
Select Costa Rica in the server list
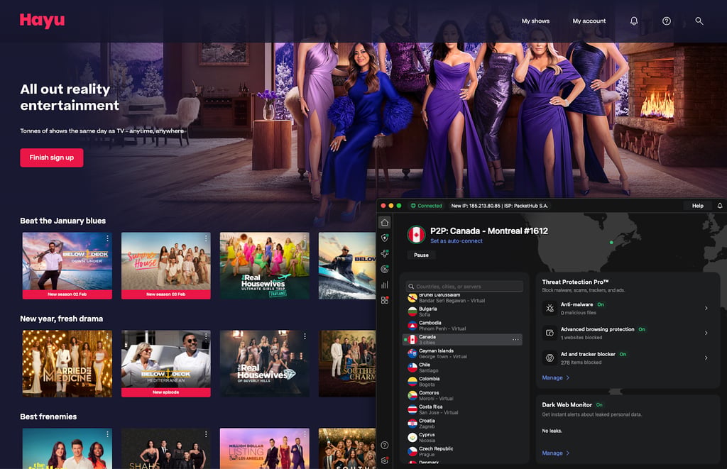coord(463,409)
